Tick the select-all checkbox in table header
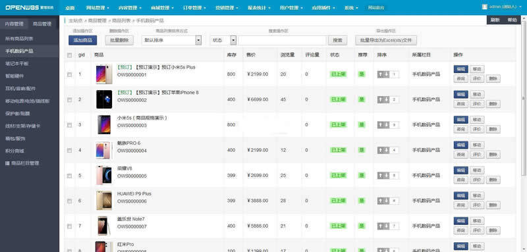527x252 pixels. 70,55
